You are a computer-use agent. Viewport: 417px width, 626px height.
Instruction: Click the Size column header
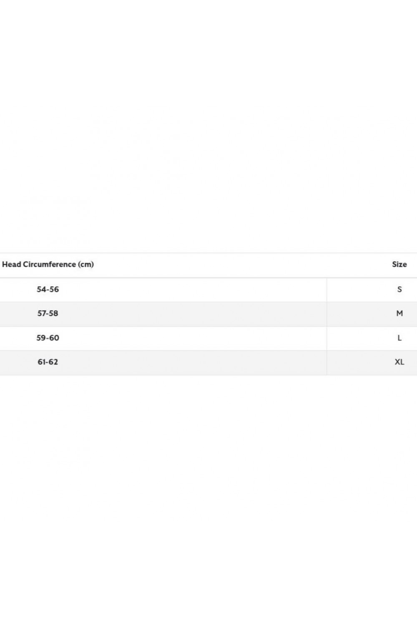click(399, 264)
